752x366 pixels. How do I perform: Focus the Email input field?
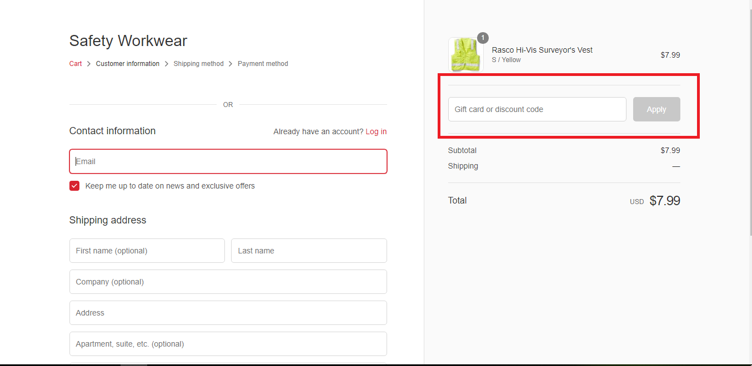228,161
